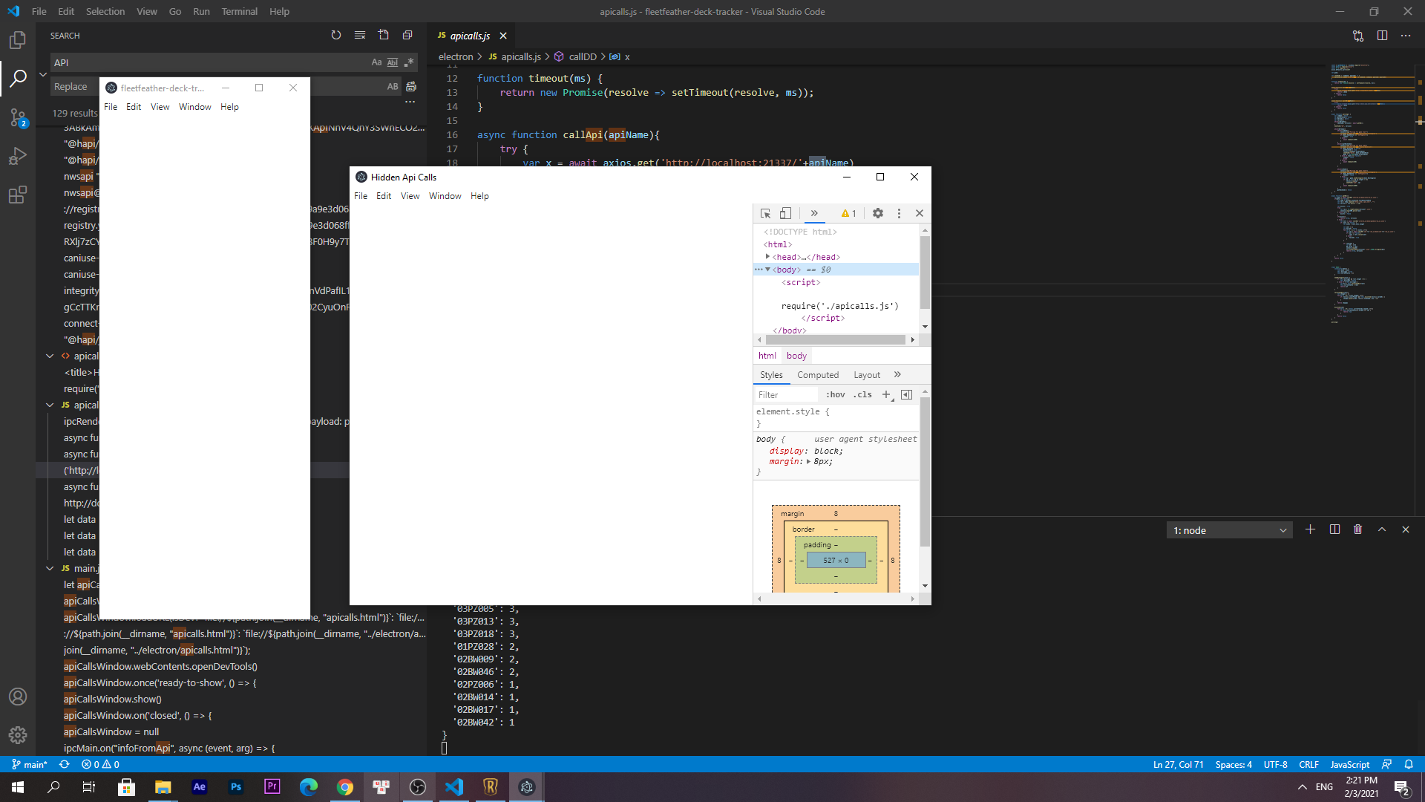Open notifications bell in the status bar
The width and height of the screenshot is (1425, 802).
[1409, 764]
